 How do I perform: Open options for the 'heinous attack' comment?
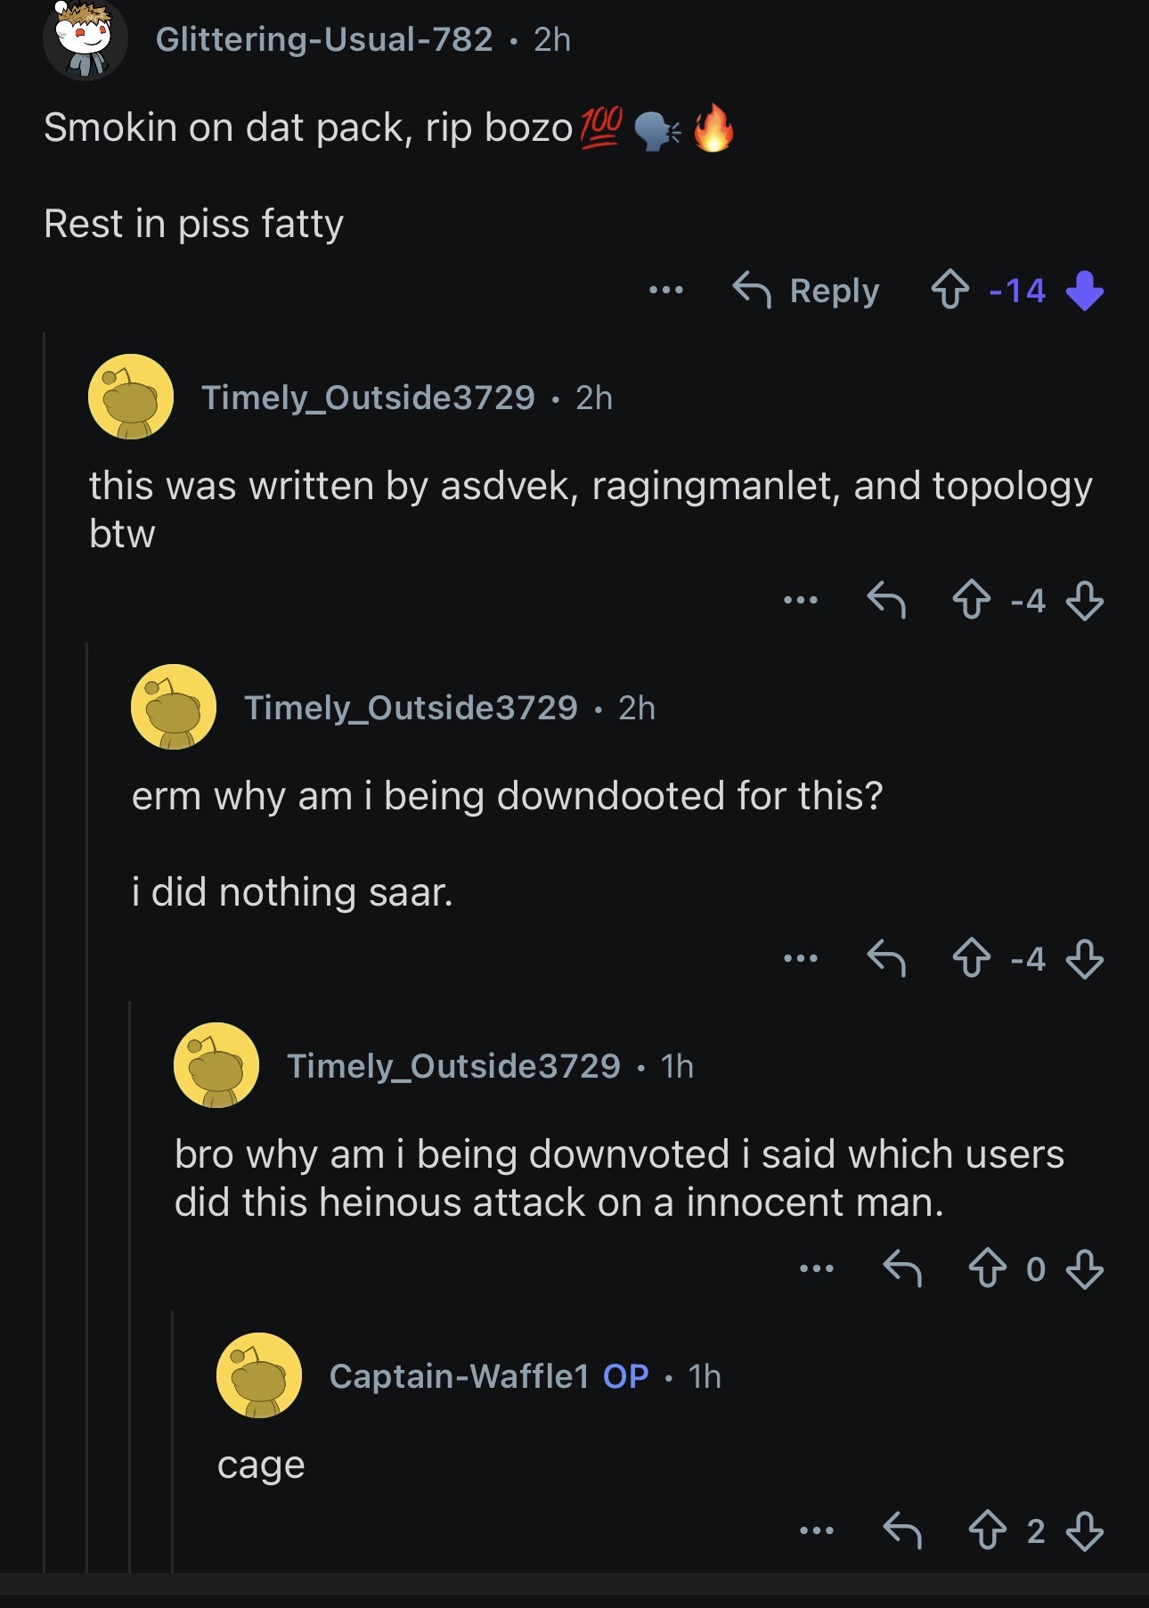tap(817, 1268)
